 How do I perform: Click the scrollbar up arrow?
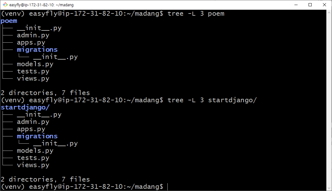329,12
